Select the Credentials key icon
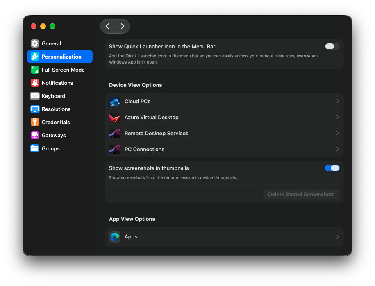 pyautogui.click(x=35, y=122)
